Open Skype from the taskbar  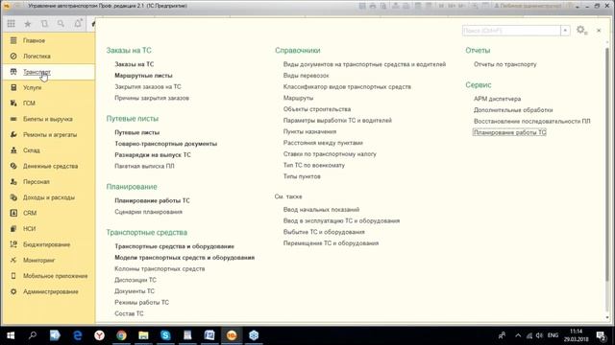point(165,335)
